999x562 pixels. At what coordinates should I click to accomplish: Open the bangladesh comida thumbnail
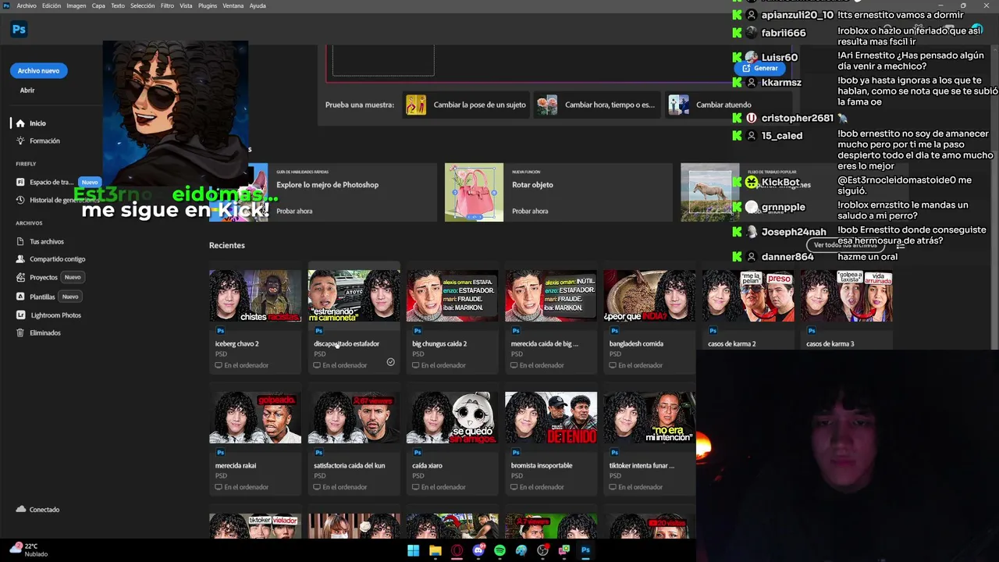pos(649,296)
